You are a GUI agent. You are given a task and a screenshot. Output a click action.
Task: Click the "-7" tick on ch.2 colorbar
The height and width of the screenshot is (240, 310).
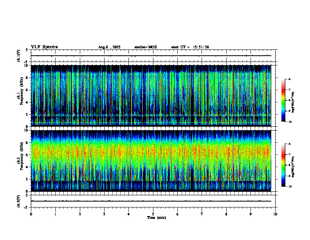pos(289,155)
